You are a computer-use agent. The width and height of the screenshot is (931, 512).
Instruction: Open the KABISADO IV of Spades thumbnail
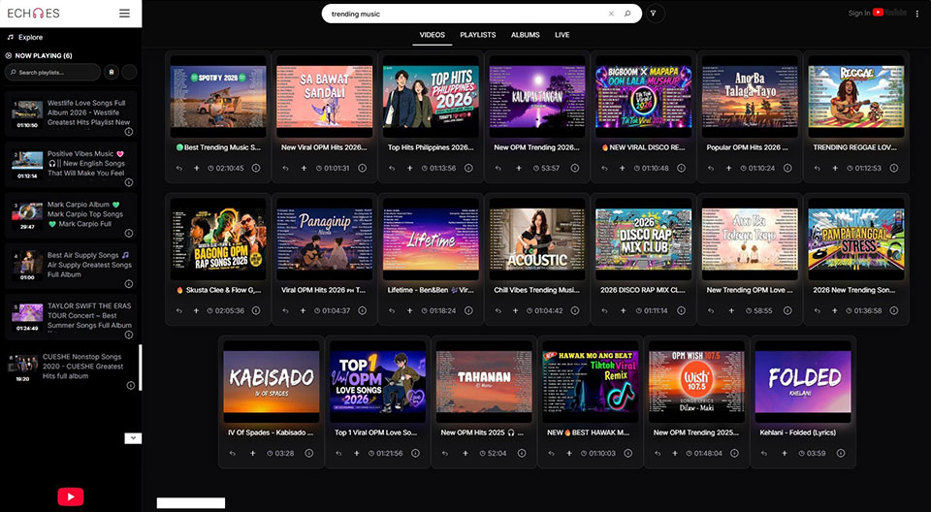point(272,382)
